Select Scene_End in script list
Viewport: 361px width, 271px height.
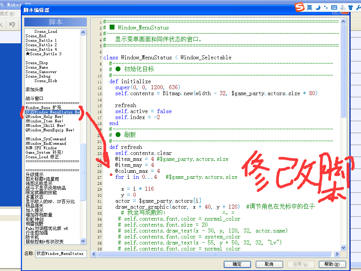tap(36, 36)
